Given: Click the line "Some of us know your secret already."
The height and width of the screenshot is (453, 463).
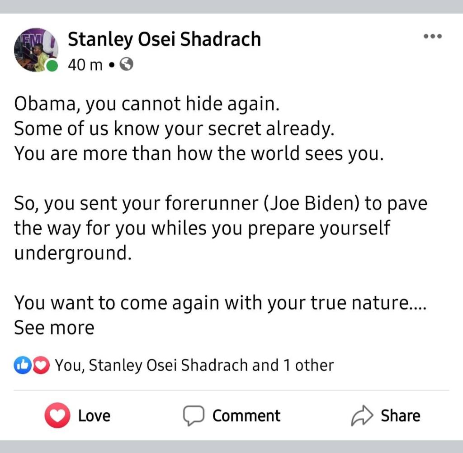Looking at the screenshot, I should pos(174,129).
